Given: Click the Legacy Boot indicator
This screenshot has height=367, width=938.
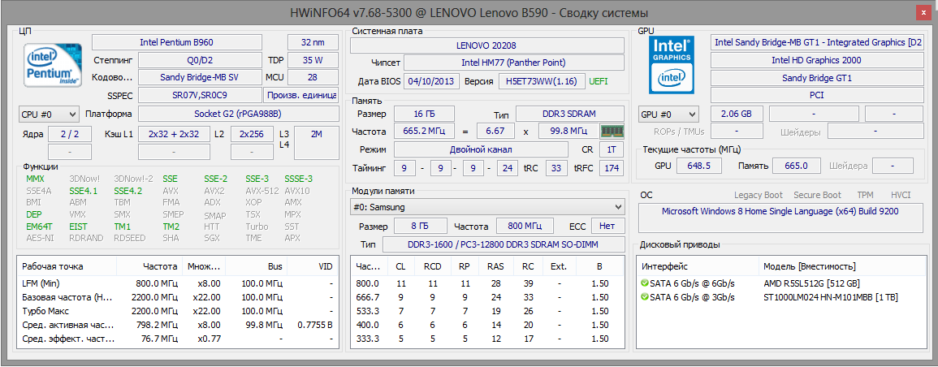Looking at the screenshot, I should coord(758,195).
